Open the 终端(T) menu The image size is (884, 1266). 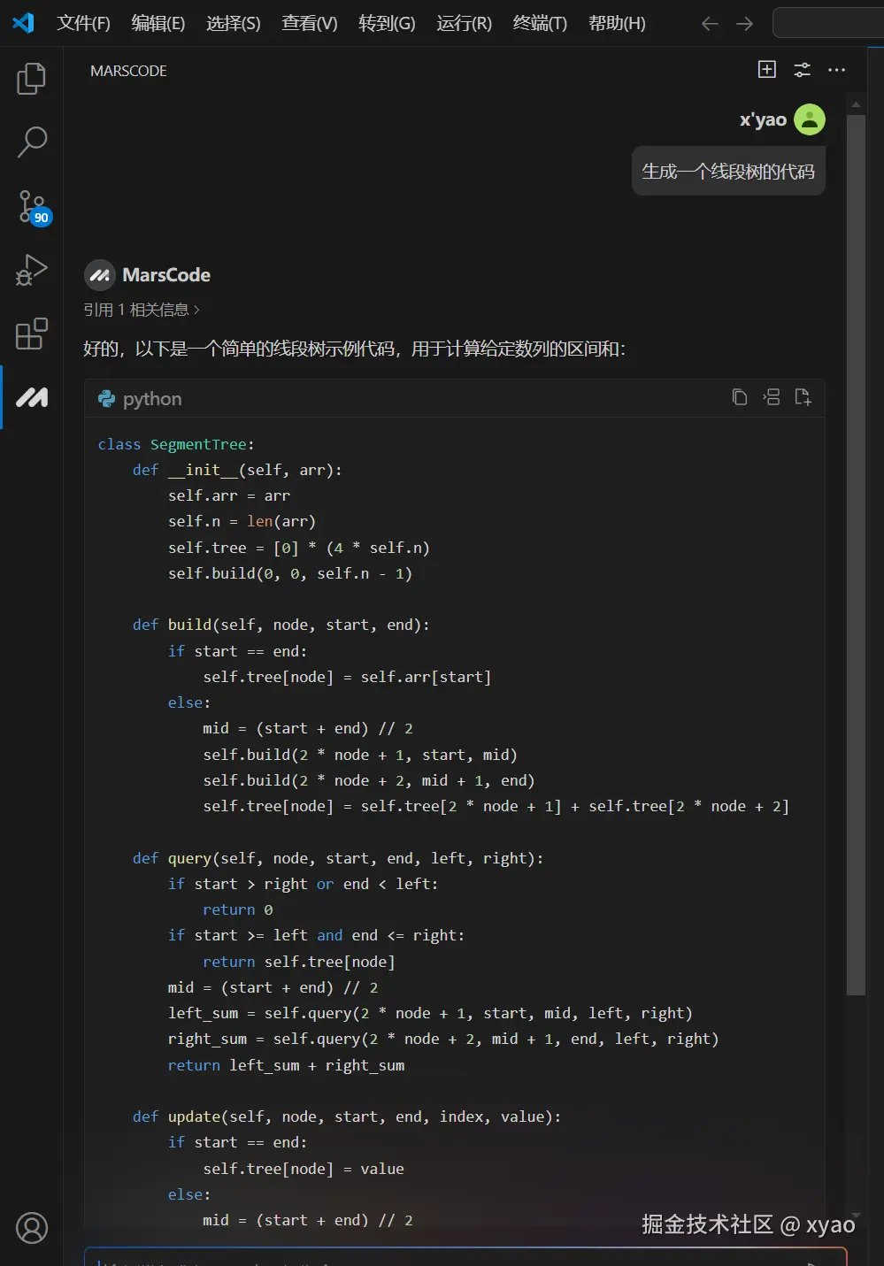[540, 23]
